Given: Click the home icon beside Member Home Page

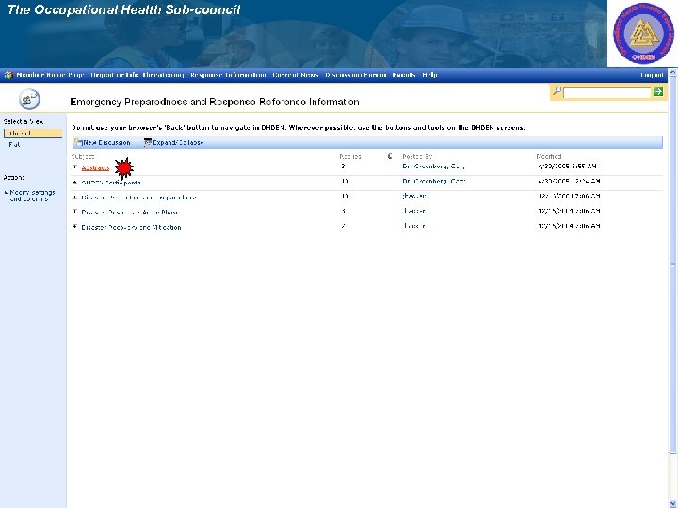Looking at the screenshot, I should pos(8,75).
